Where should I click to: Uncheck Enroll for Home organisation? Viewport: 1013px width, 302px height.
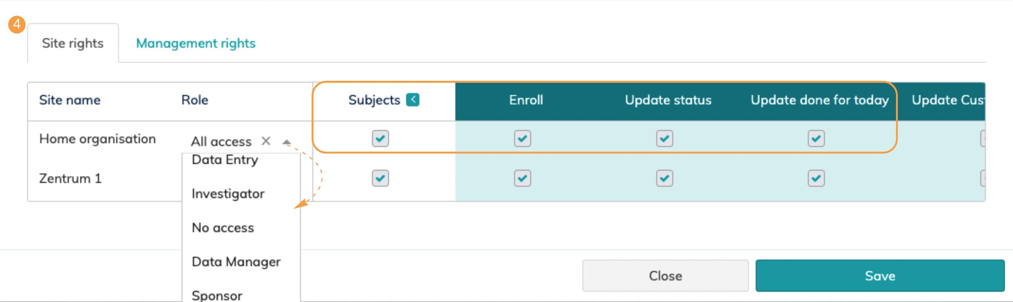[x=522, y=139]
